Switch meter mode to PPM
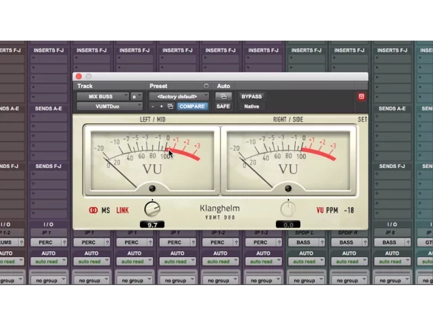433x325 pixels. [x=332, y=211]
